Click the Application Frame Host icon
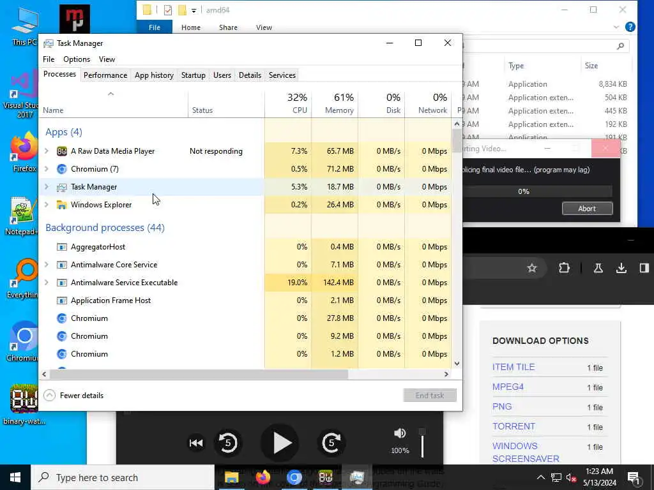Image resolution: width=654 pixels, height=490 pixels. [x=62, y=301]
